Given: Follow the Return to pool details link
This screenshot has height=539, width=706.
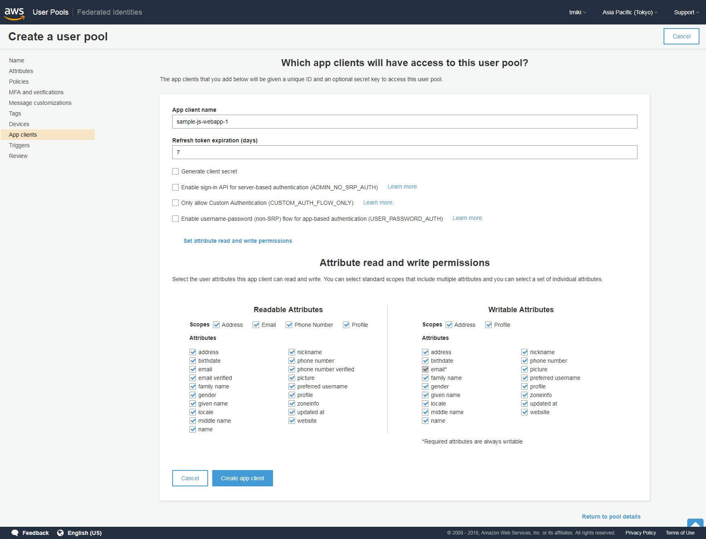Looking at the screenshot, I should pos(611,517).
